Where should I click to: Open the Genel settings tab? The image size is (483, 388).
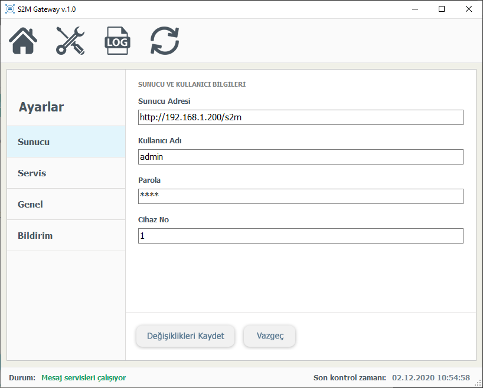(x=66, y=204)
